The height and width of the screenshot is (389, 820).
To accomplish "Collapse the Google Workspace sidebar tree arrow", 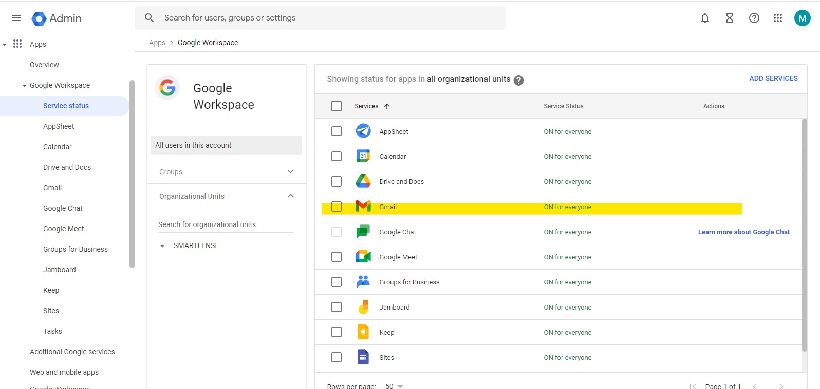I will [x=25, y=86].
